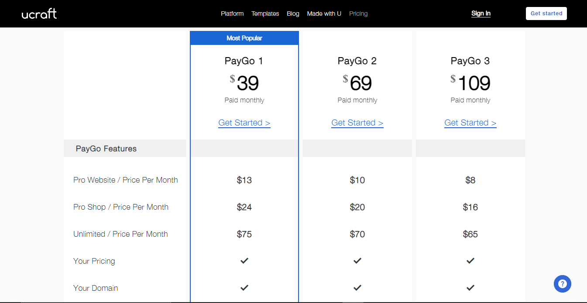Screen dimensions: 587x303
Task: Click the PayGo 3 Your Pricing checkmark
Action: 470,261
